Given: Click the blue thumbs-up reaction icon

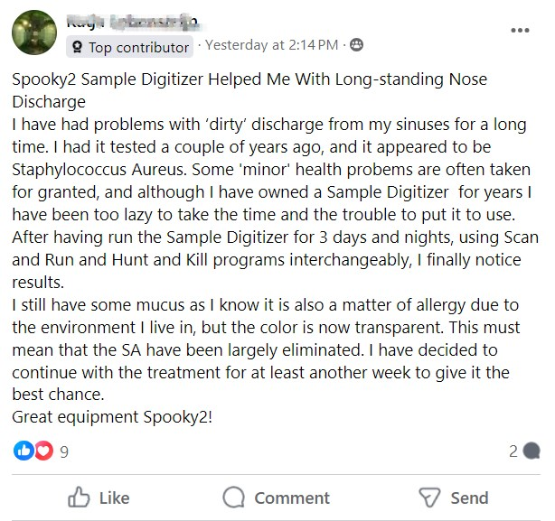Looking at the screenshot, I should point(24,451).
